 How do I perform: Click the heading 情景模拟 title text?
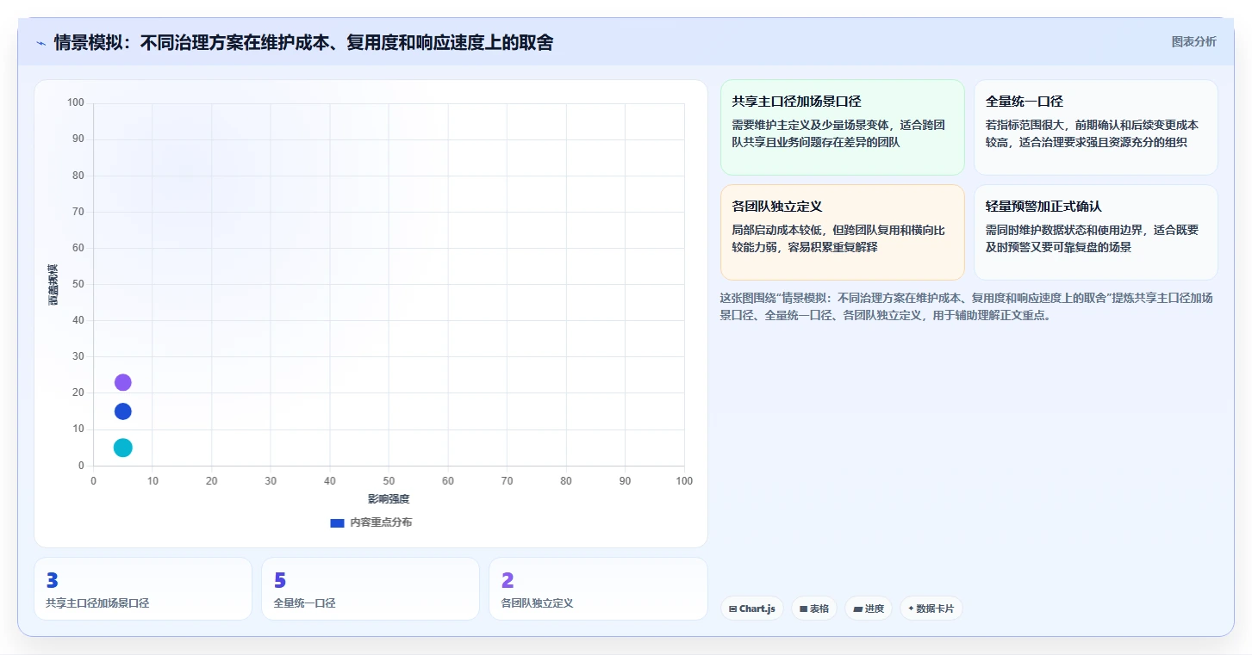tap(303, 42)
